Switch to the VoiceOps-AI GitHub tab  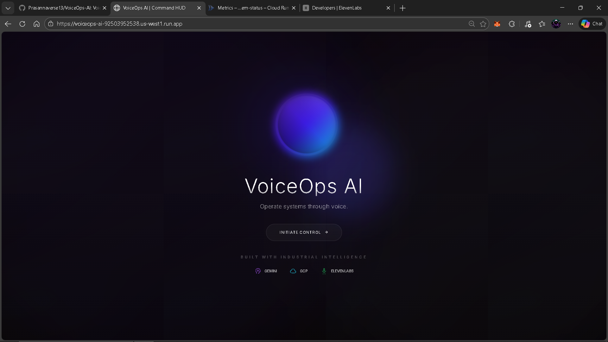tap(60, 8)
